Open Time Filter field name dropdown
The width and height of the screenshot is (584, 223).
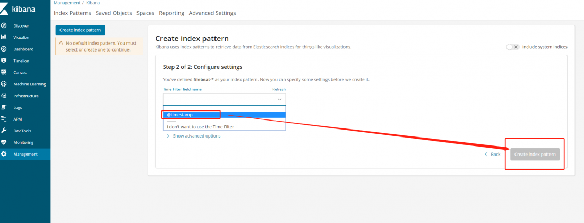224,100
